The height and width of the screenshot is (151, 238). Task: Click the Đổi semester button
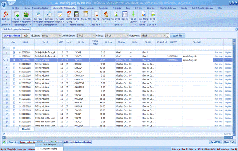[x=26, y=35]
